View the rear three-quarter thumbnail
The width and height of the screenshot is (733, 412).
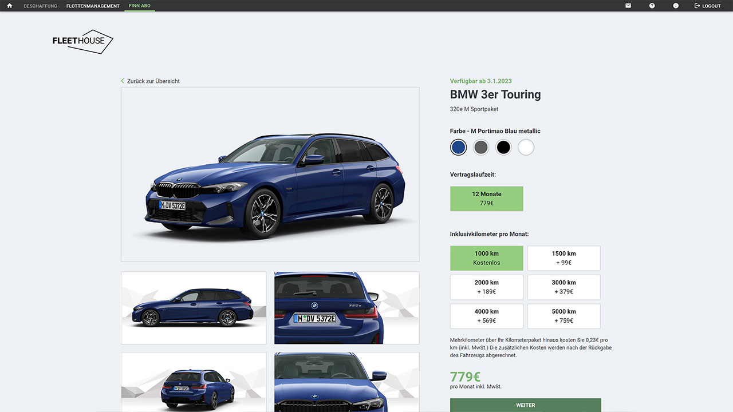click(194, 382)
